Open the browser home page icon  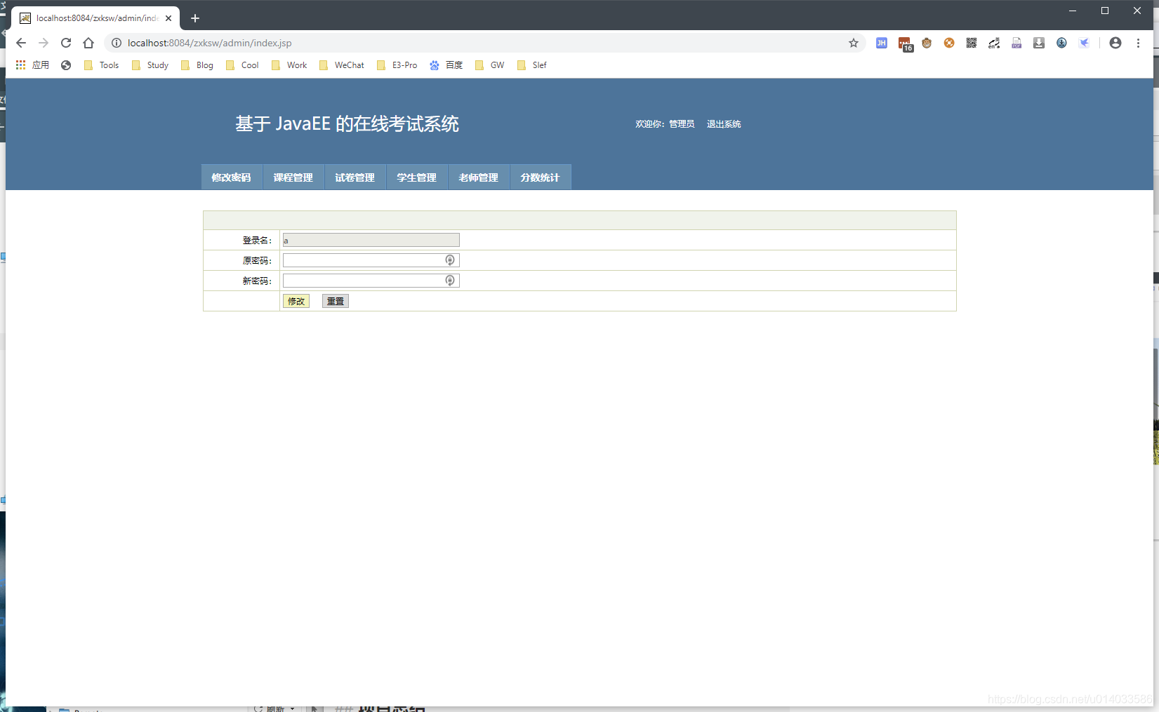tap(88, 43)
